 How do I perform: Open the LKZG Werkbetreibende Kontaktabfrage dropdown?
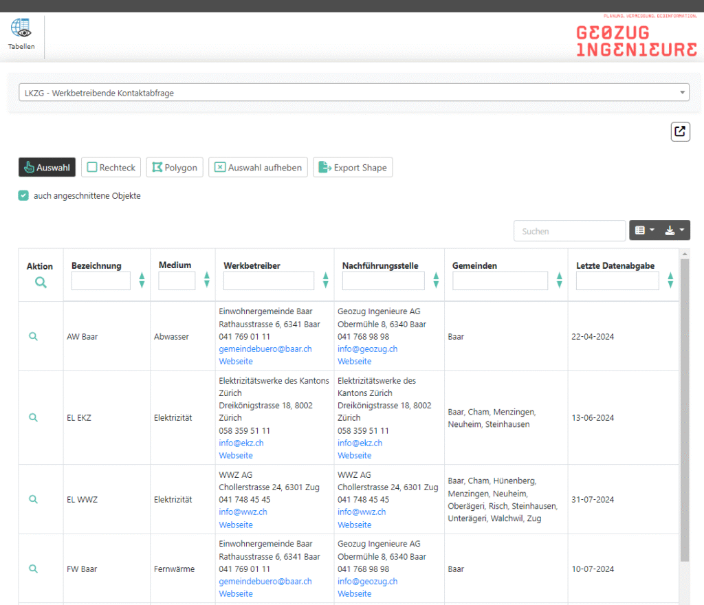click(352, 93)
